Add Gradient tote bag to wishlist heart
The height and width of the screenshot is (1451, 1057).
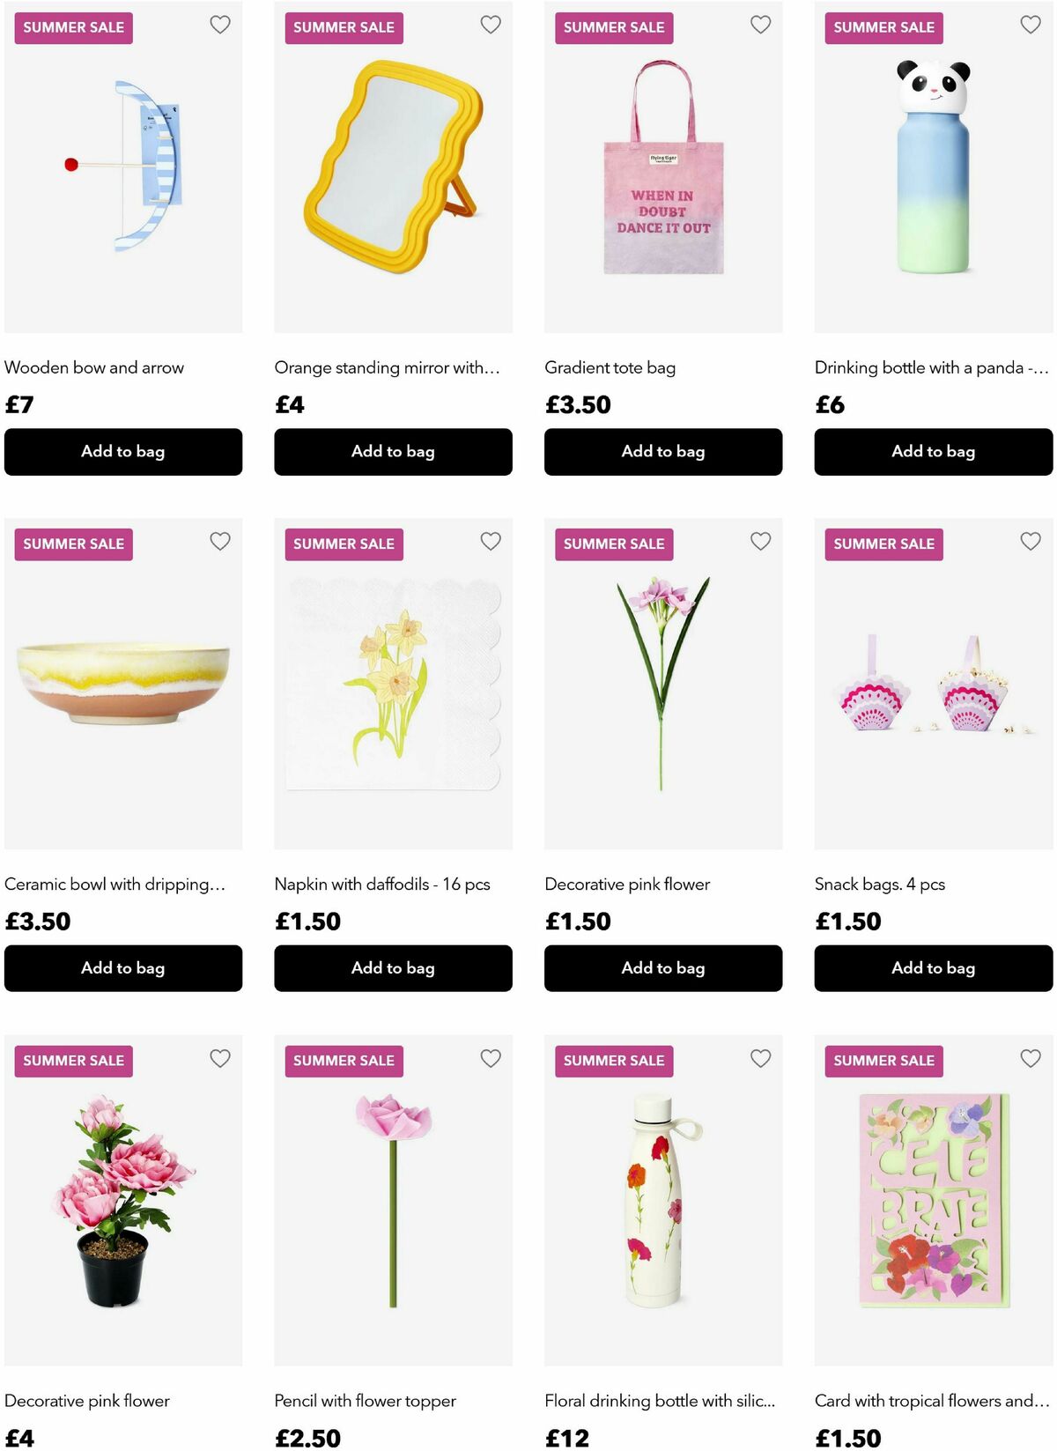coord(761,25)
